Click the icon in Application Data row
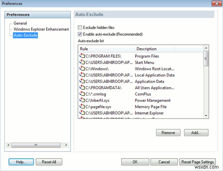The width and height of the screenshot is (223, 171). (82, 81)
